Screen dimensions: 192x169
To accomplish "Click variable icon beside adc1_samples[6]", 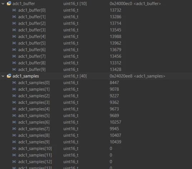I will [x=14, y=122].
